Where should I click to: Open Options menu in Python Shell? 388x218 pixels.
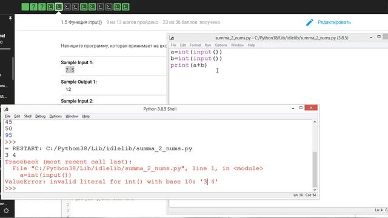(x=55, y=116)
